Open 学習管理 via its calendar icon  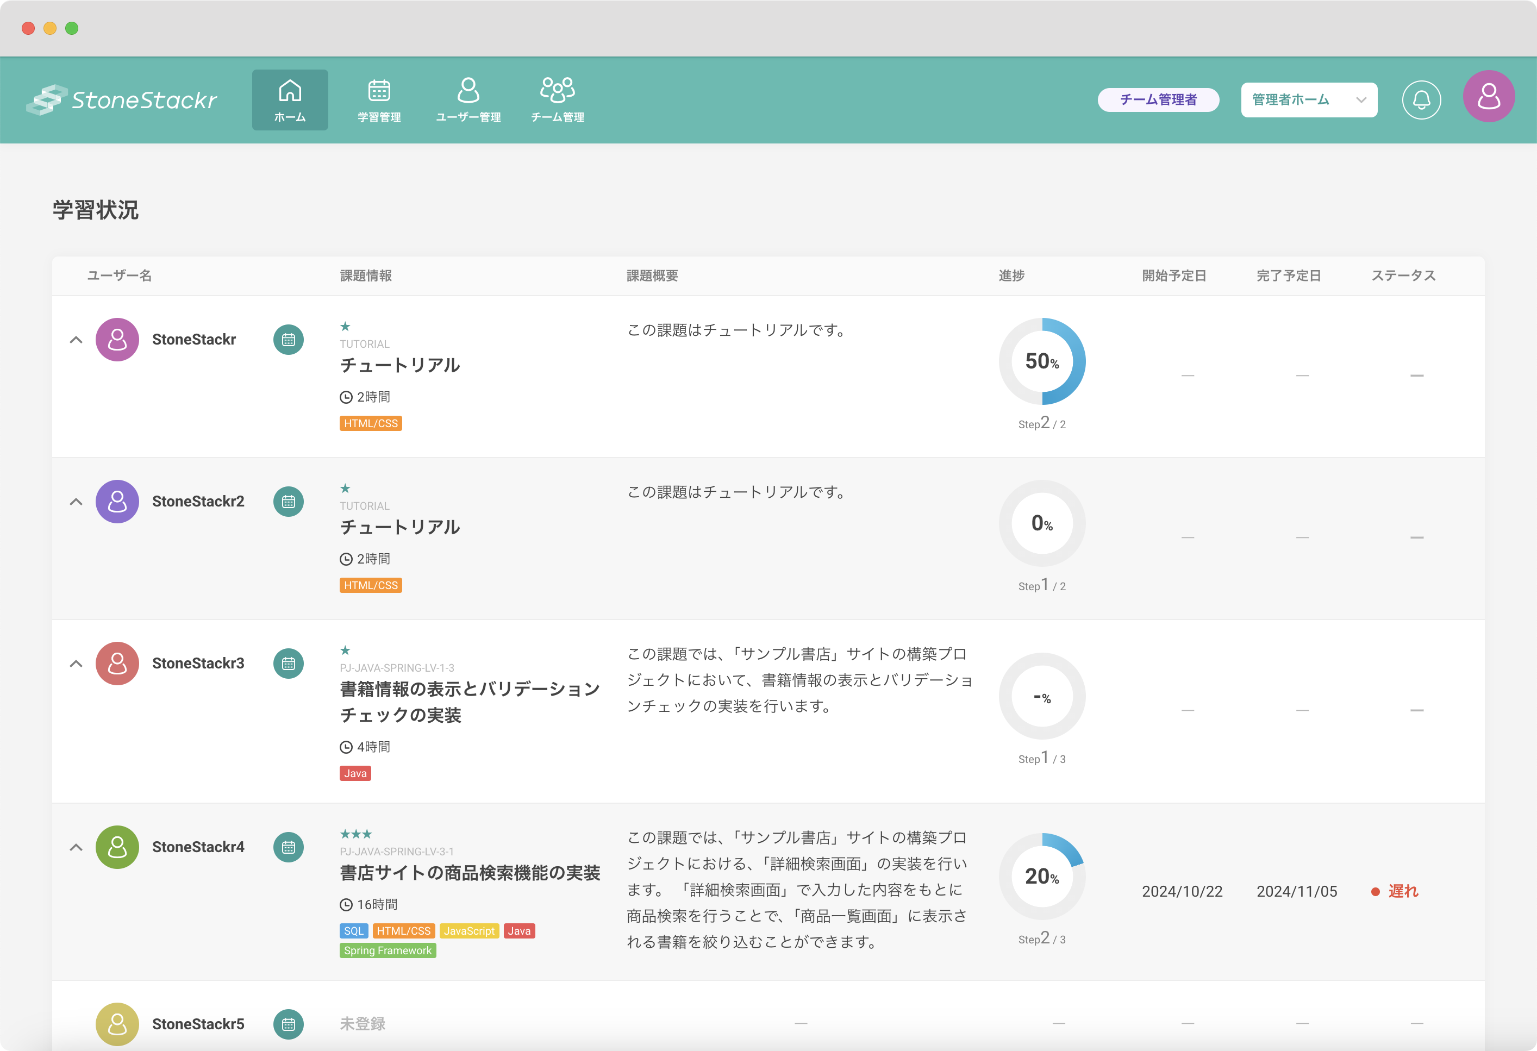(378, 91)
